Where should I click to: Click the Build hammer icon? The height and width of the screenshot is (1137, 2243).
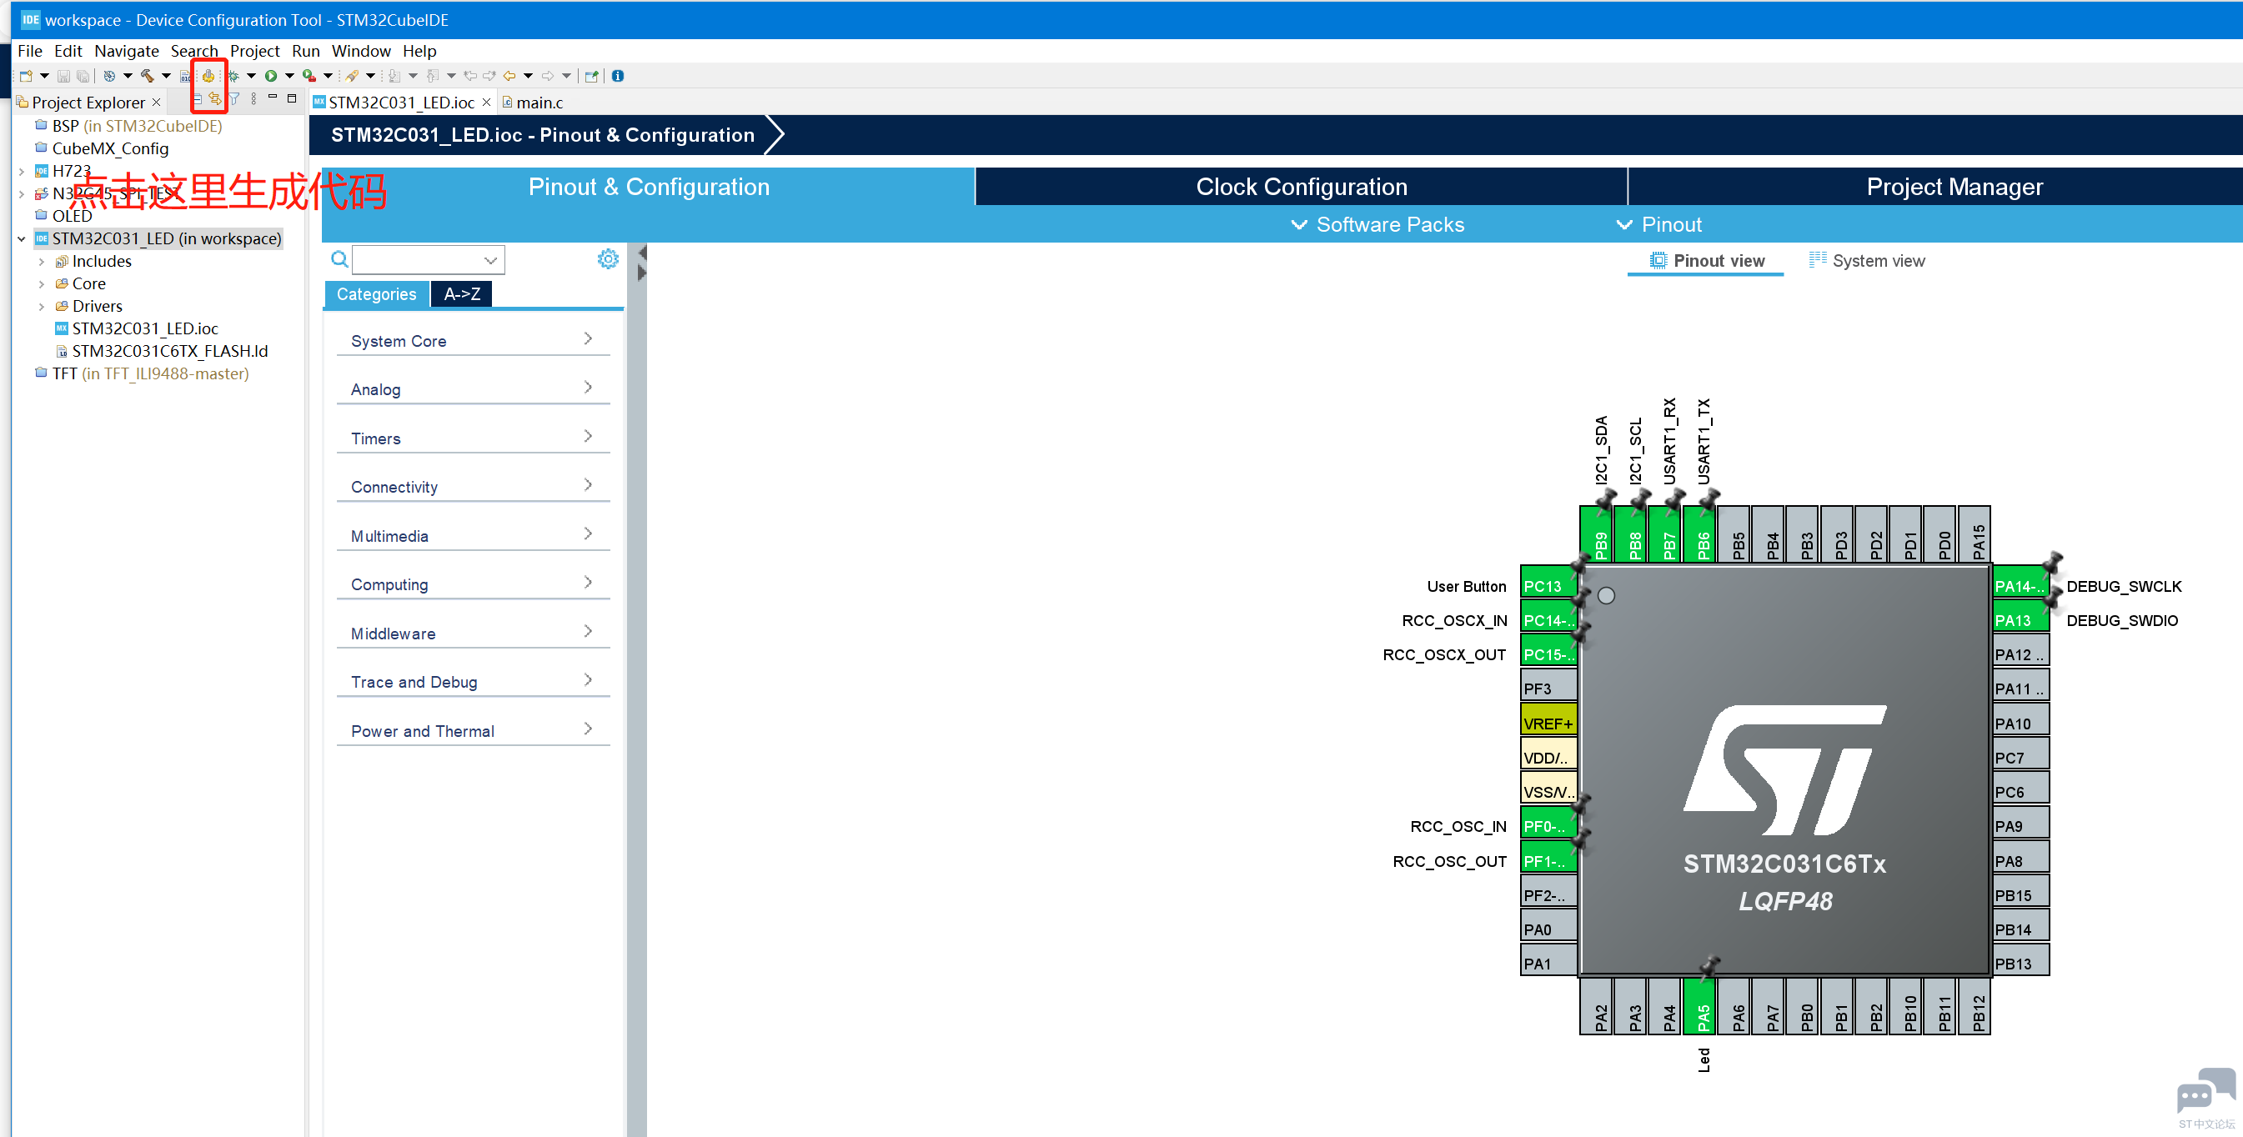click(x=147, y=76)
